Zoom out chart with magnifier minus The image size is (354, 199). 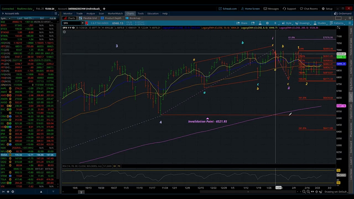304,192
